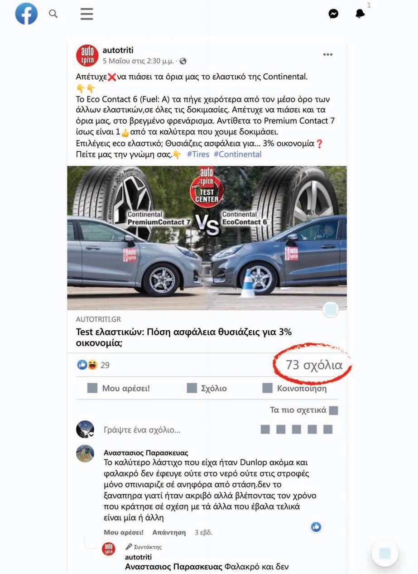Open notifications via the bell icon

(360, 14)
